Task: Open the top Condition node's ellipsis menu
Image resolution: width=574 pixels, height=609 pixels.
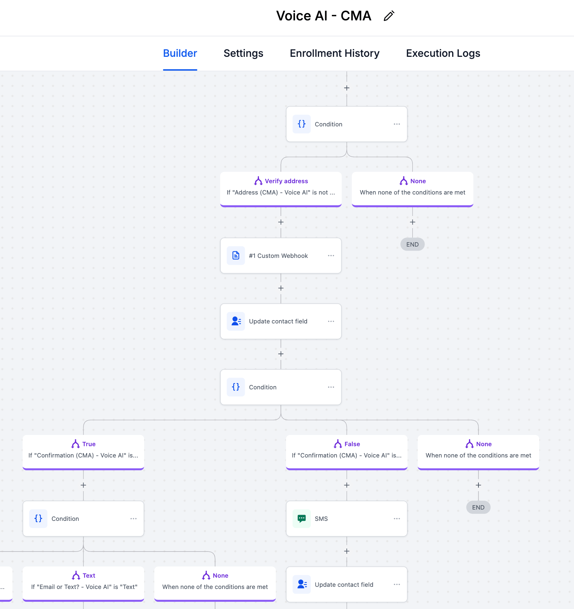Action: pyautogui.click(x=397, y=124)
